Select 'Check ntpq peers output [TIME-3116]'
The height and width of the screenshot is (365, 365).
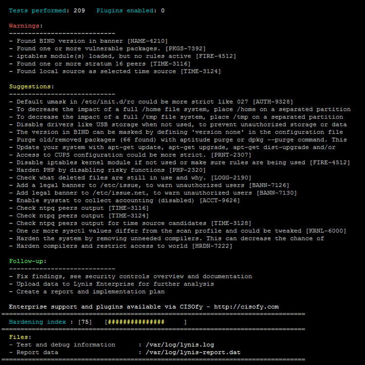pos(79,208)
